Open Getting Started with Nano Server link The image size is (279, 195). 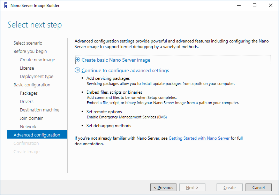(199, 138)
